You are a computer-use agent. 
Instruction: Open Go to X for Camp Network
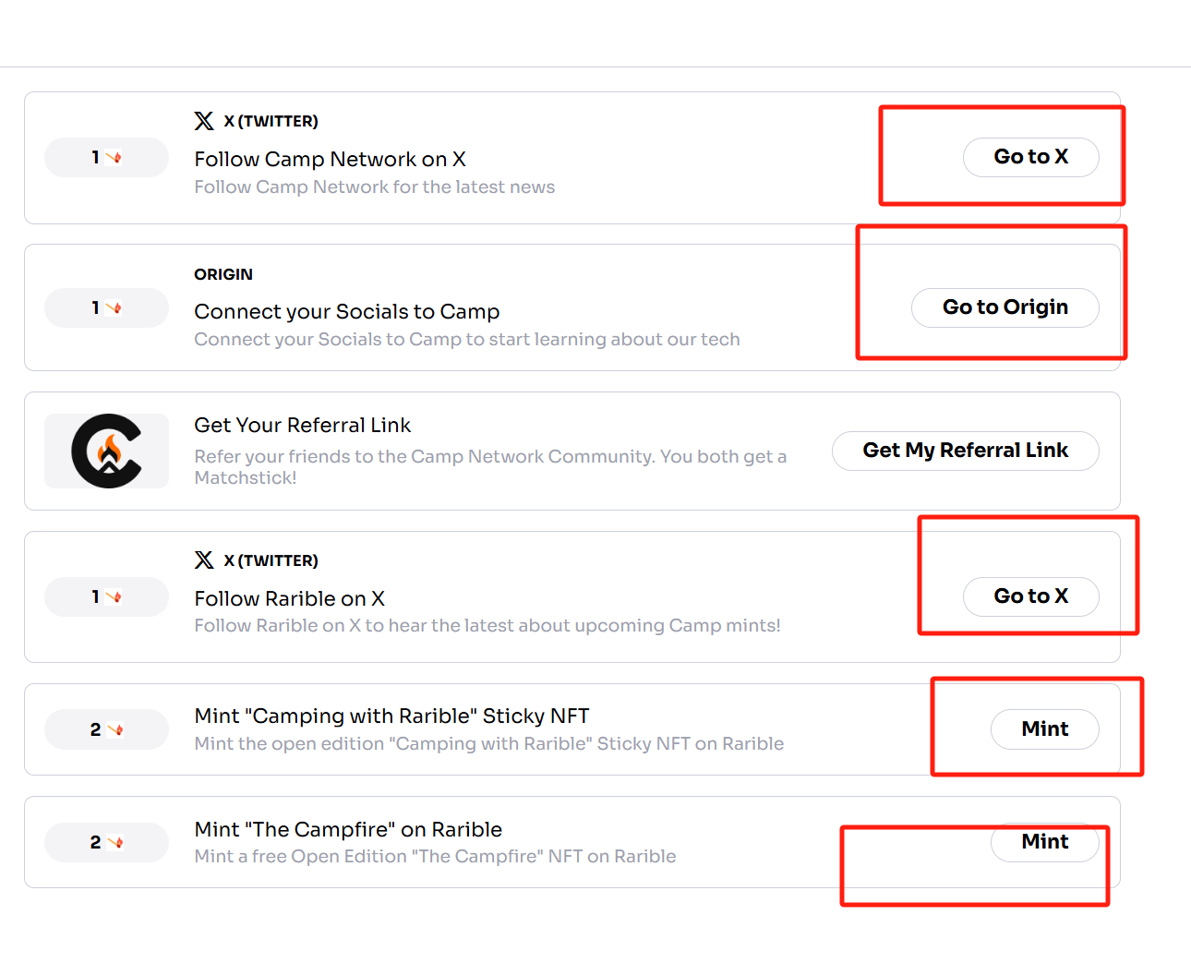1031,157
